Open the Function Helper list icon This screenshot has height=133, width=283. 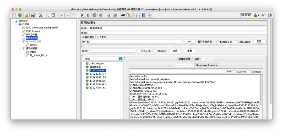click(138, 15)
